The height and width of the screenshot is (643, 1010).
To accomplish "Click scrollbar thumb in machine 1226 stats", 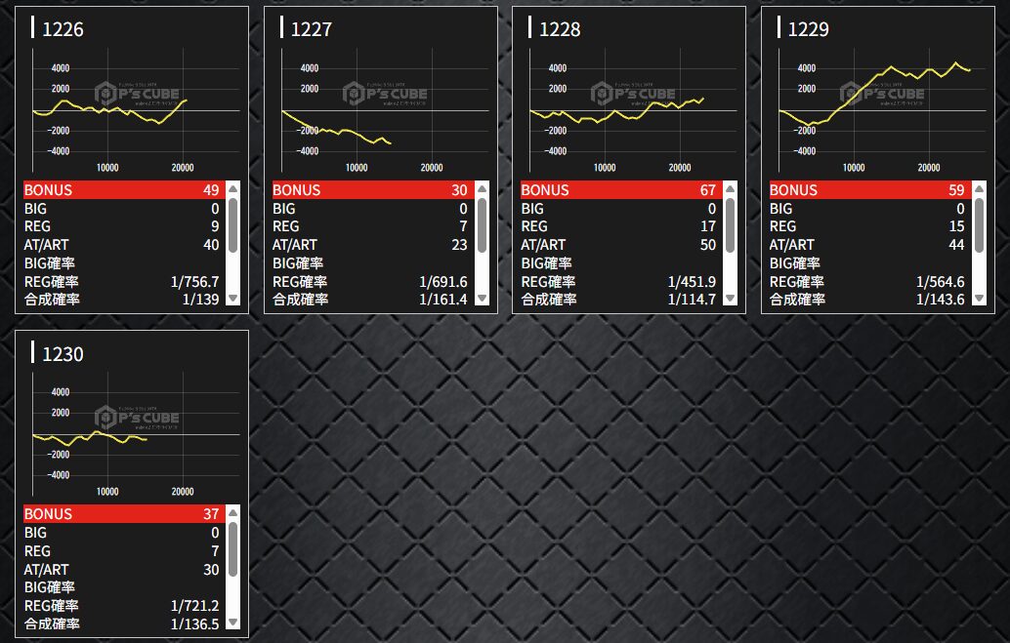I will coord(233,225).
